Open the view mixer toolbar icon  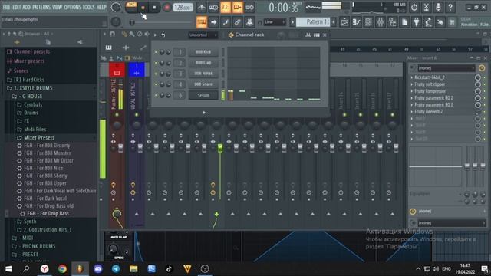click(x=381, y=22)
